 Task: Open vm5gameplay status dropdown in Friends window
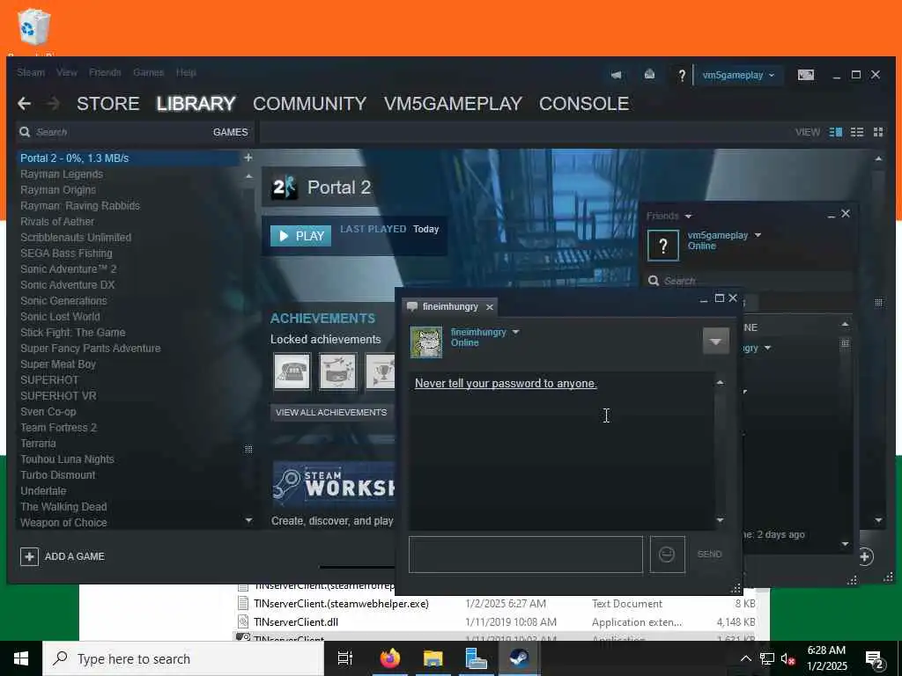pyautogui.click(x=758, y=235)
